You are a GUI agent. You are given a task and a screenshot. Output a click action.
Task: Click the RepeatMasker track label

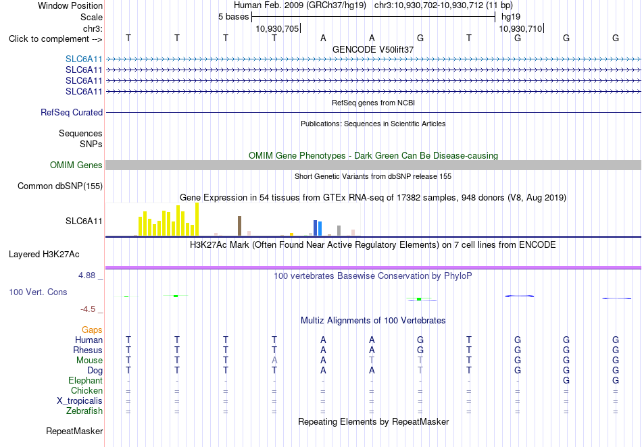click(74, 431)
